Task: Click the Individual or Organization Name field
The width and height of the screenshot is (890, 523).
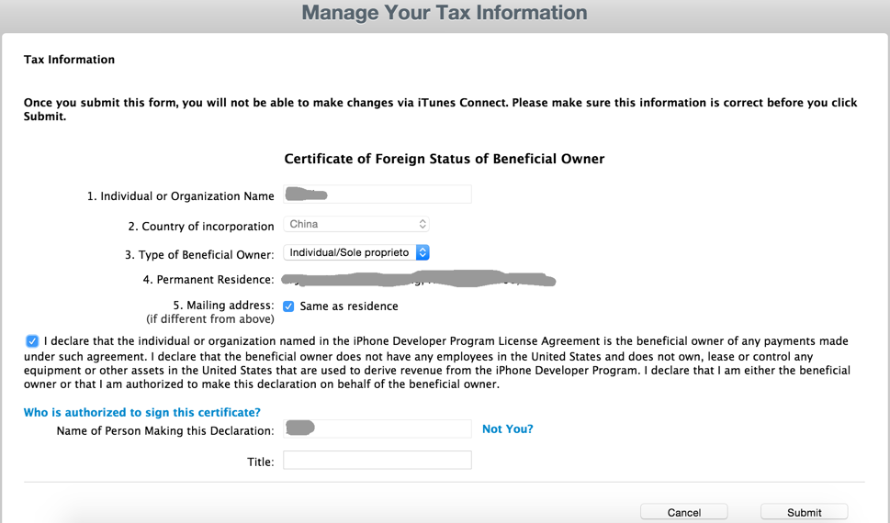Action: pos(377,195)
